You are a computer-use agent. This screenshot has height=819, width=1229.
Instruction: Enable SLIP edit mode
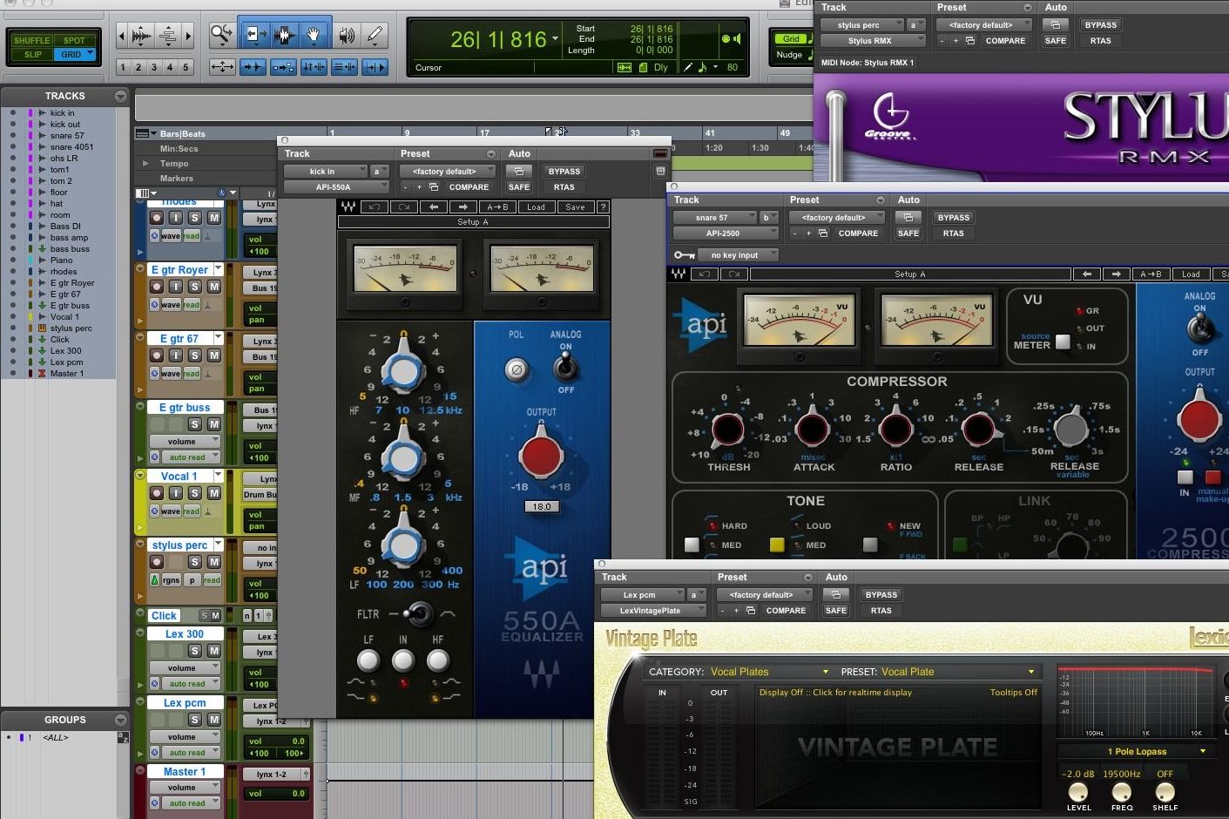point(32,54)
